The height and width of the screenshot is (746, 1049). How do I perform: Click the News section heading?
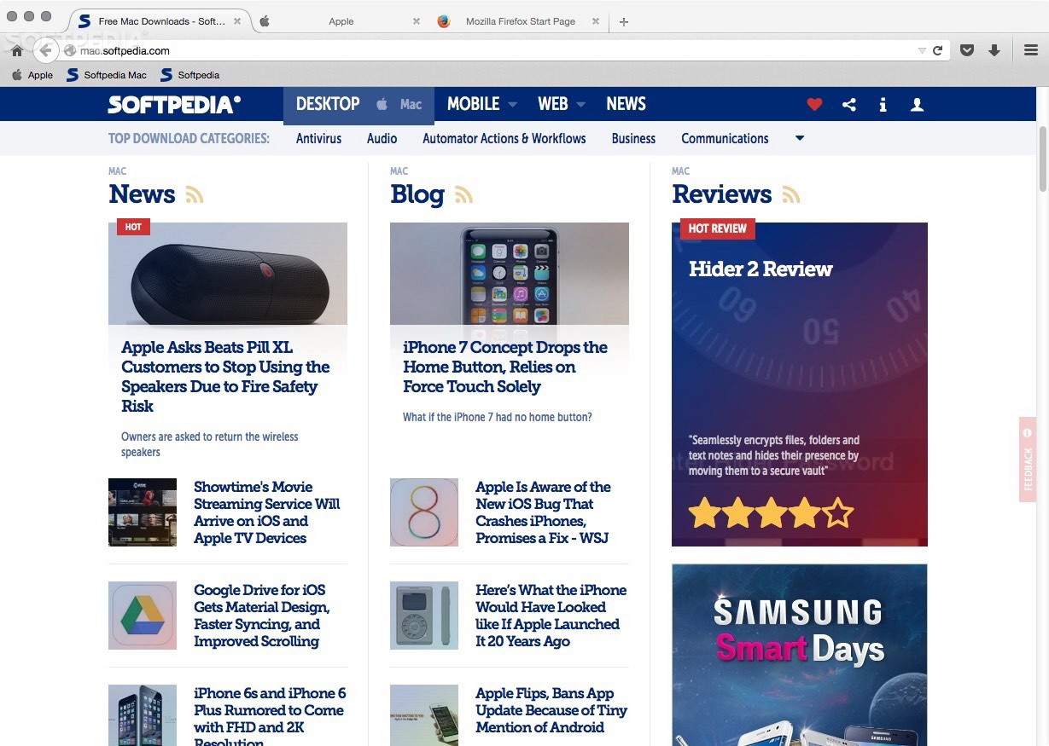(x=142, y=194)
